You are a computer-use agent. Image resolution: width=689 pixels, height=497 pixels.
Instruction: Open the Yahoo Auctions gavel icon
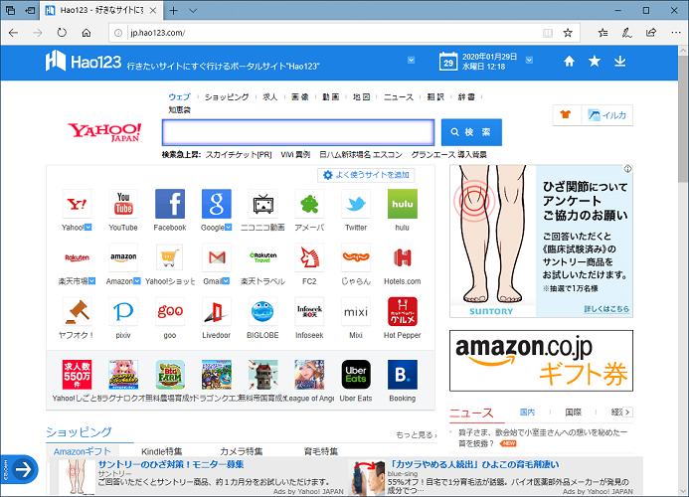(x=77, y=311)
